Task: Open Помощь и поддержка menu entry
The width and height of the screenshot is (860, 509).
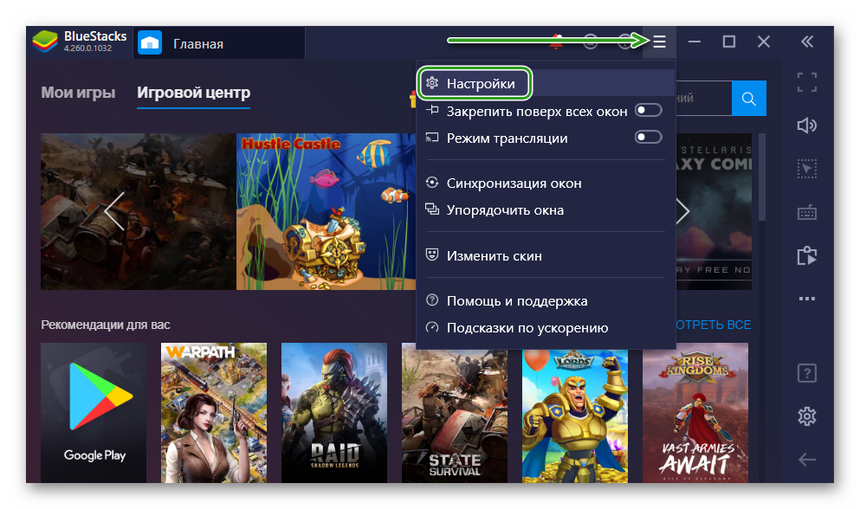Action: (x=546, y=300)
